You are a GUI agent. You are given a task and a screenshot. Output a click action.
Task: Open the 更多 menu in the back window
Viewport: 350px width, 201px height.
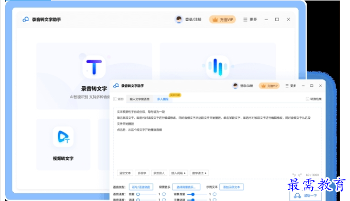tap(250, 20)
